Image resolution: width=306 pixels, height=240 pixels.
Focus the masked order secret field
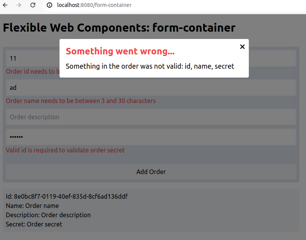point(151,137)
